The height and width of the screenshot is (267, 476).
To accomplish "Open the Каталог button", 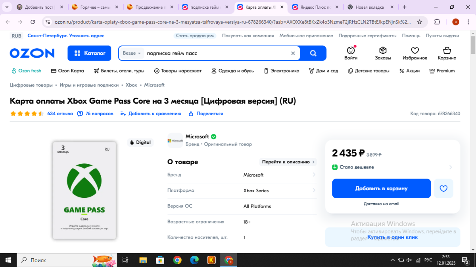I will pos(89,53).
